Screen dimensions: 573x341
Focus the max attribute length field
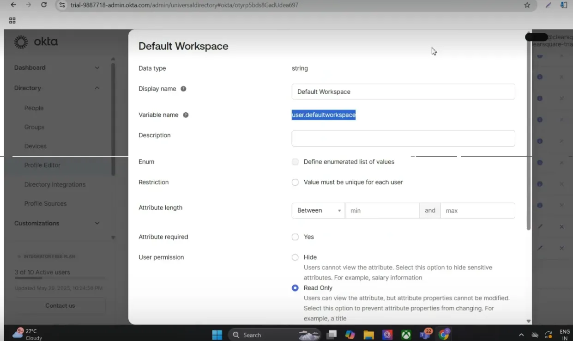tap(477, 211)
